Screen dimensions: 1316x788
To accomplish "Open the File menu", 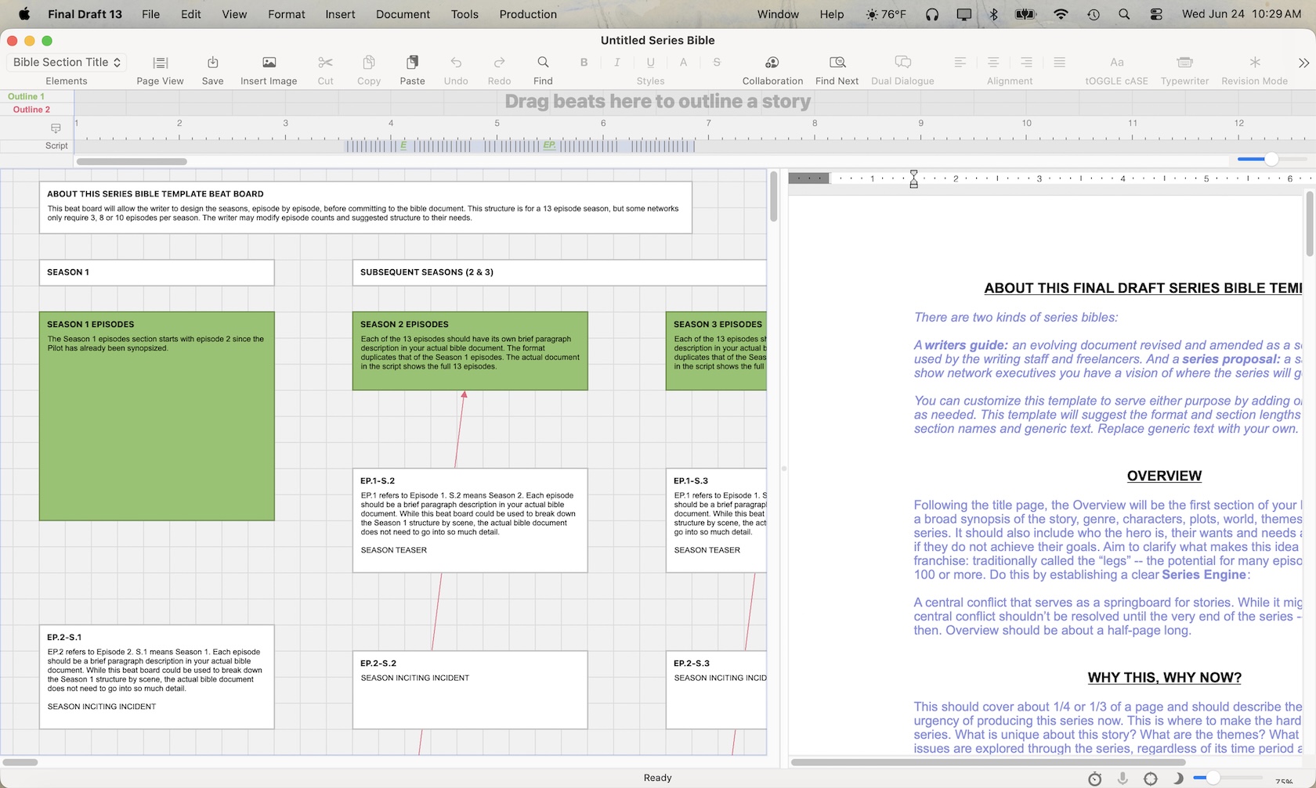I will tap(150, 14).
